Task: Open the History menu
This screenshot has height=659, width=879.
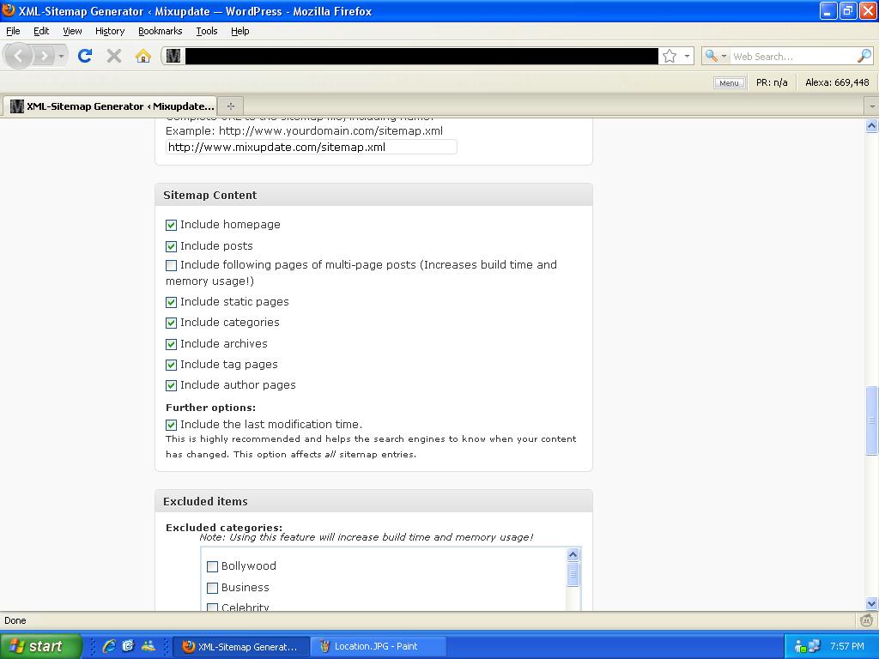Action: click(x=110, y=31)
